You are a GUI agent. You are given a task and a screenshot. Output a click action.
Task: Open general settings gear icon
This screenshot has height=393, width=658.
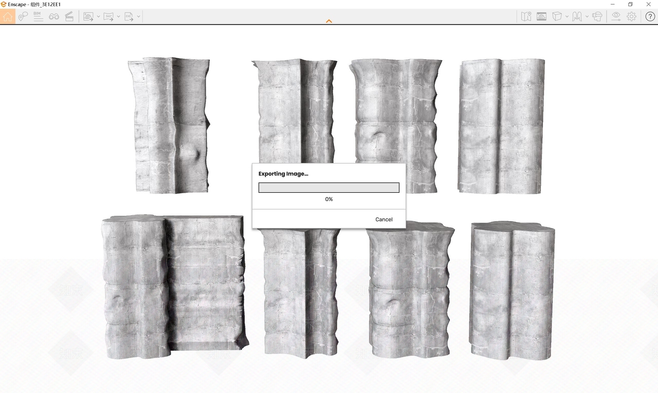click(632, 16)
